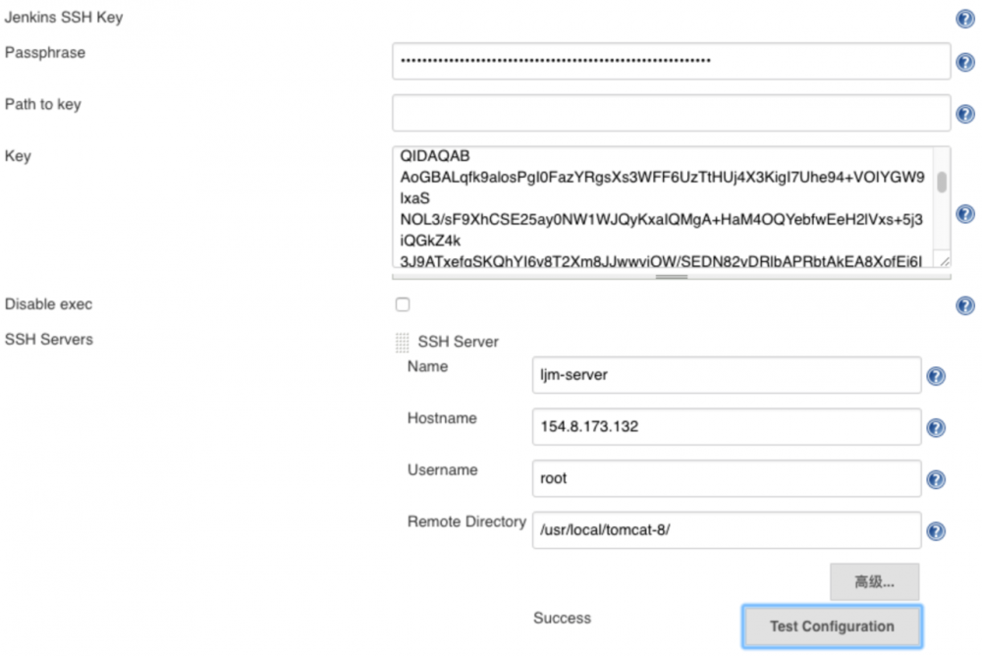Click the SSH Server drag handle icon
The image size is (982, 656).
401,342
